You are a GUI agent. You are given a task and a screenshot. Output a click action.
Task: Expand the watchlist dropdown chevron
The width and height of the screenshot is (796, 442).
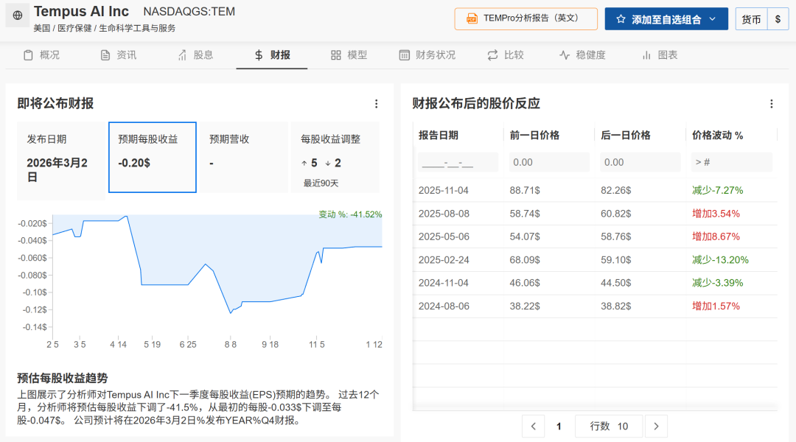pyautogui.click(x=713, y=19)
